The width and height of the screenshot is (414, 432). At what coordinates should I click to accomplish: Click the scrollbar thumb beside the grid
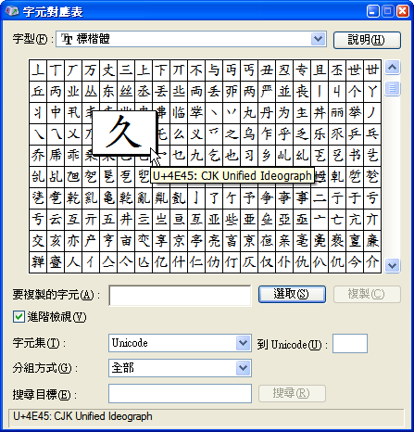coord(393,89)
